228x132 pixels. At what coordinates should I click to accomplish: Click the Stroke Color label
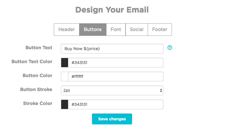(38, 104)
